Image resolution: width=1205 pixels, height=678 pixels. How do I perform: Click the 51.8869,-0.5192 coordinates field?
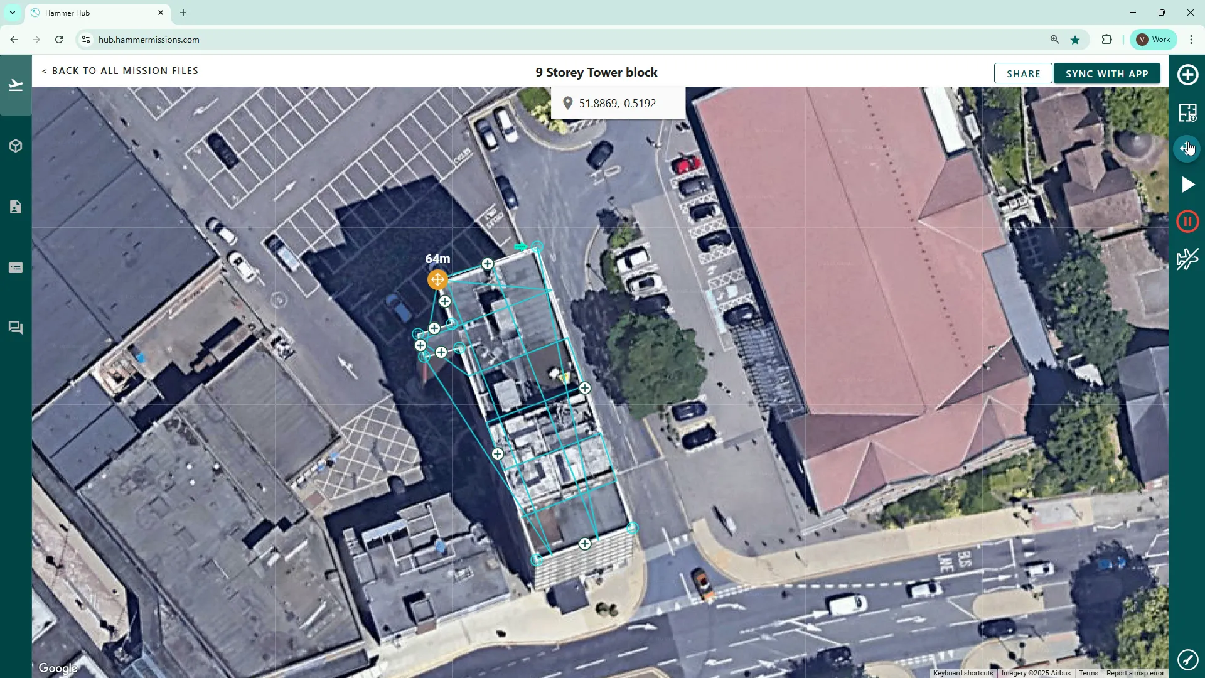pyautogui.click(x=618, y=104)
